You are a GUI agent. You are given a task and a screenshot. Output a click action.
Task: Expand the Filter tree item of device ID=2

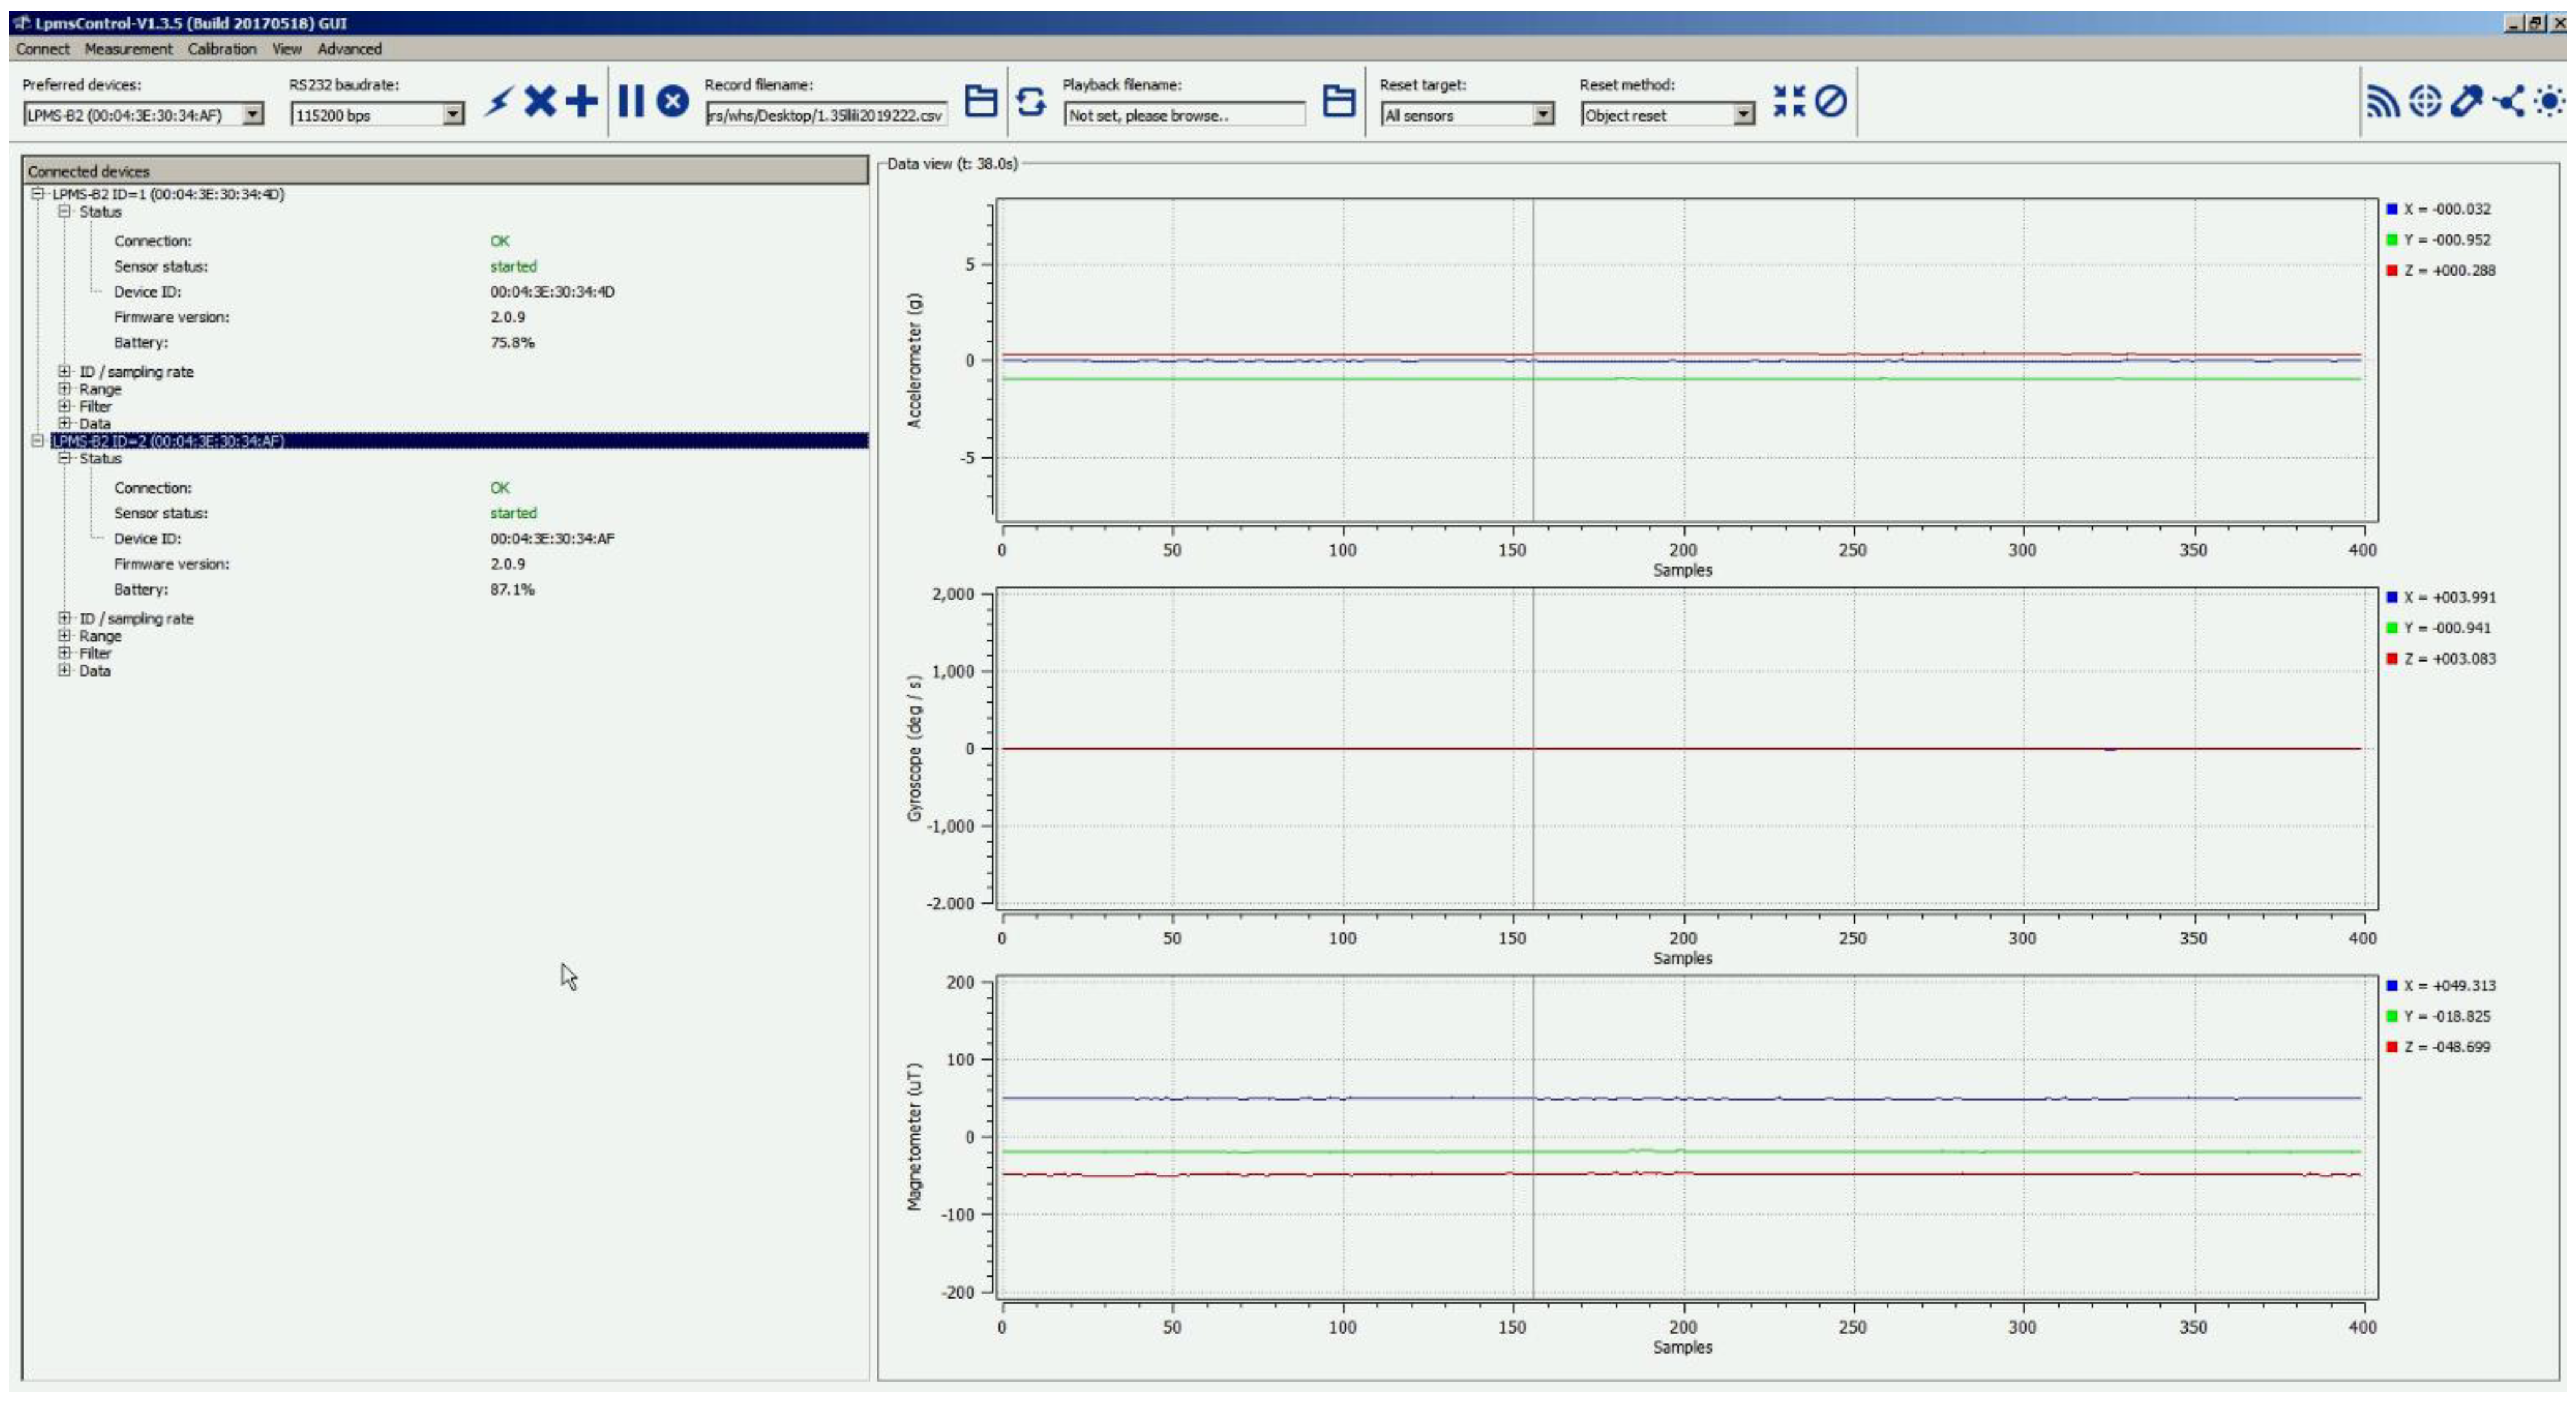[64, 652]
